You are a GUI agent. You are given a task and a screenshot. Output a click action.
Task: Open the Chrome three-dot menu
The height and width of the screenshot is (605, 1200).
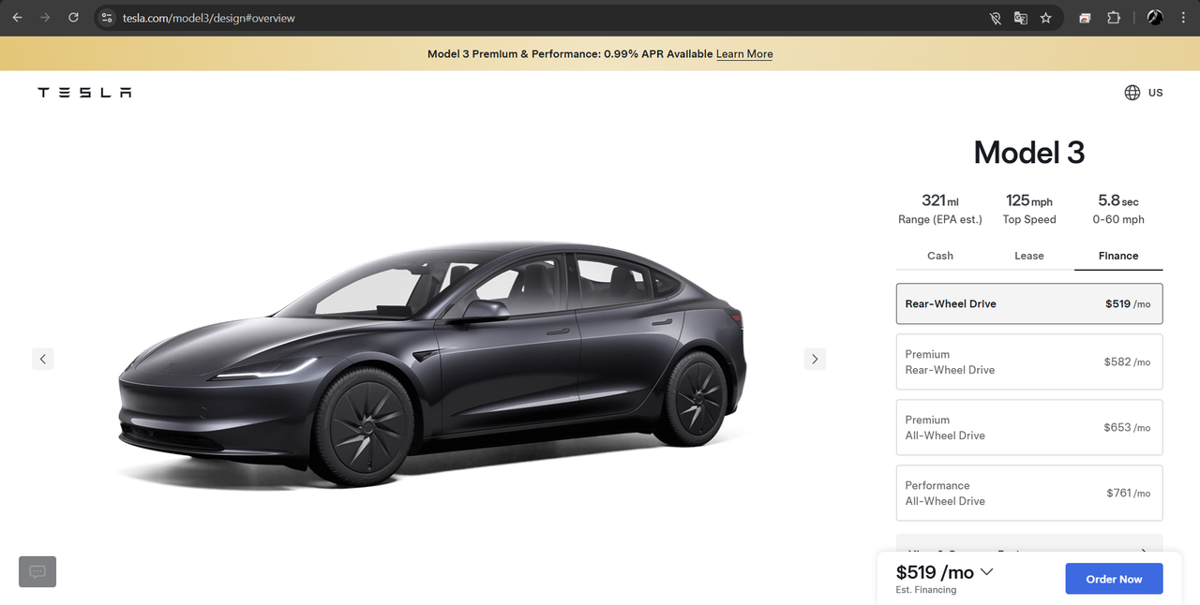tap(1183, 18)
